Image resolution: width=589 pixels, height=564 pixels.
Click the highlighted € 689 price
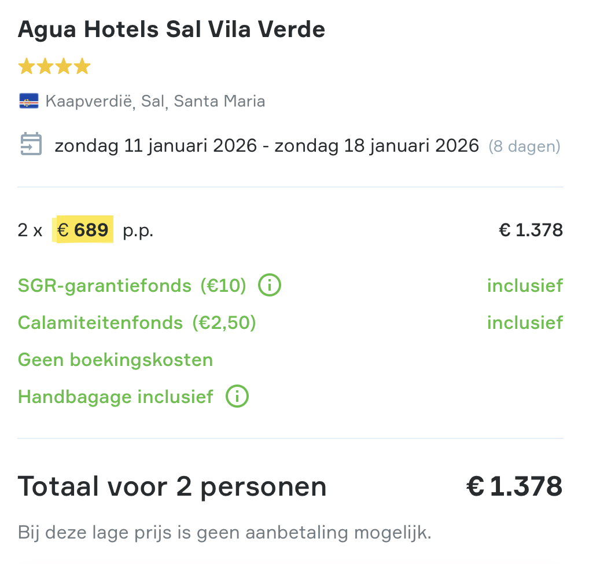pos(83,230)
